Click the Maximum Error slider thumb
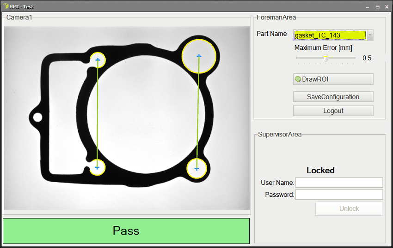 click(x=326, y=58)
